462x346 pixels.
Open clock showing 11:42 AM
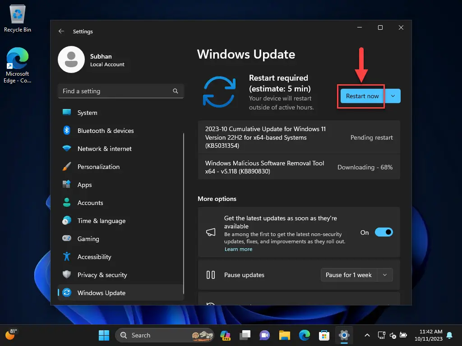(x=429, y=335)
